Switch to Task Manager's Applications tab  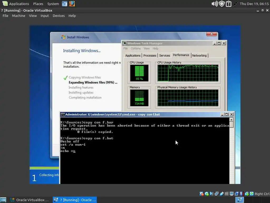[x=133, y=56]
